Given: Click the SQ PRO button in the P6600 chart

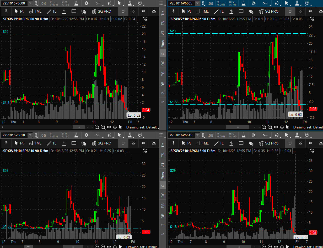Looking at the screenshot, I should 101,11.
